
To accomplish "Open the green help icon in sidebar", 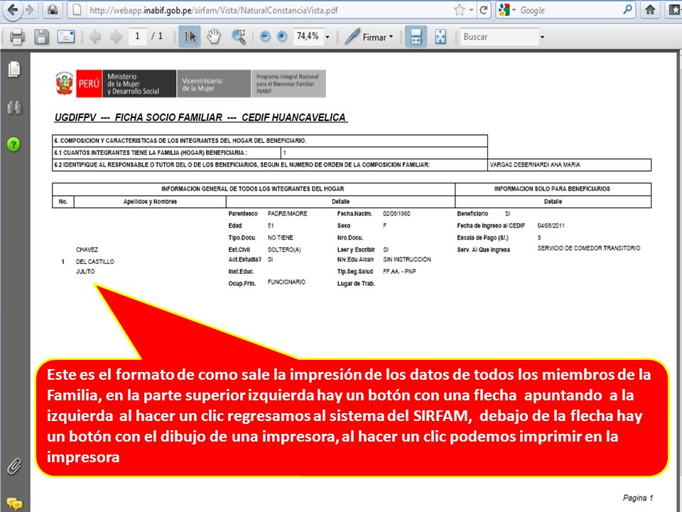I will click(14, 144).
